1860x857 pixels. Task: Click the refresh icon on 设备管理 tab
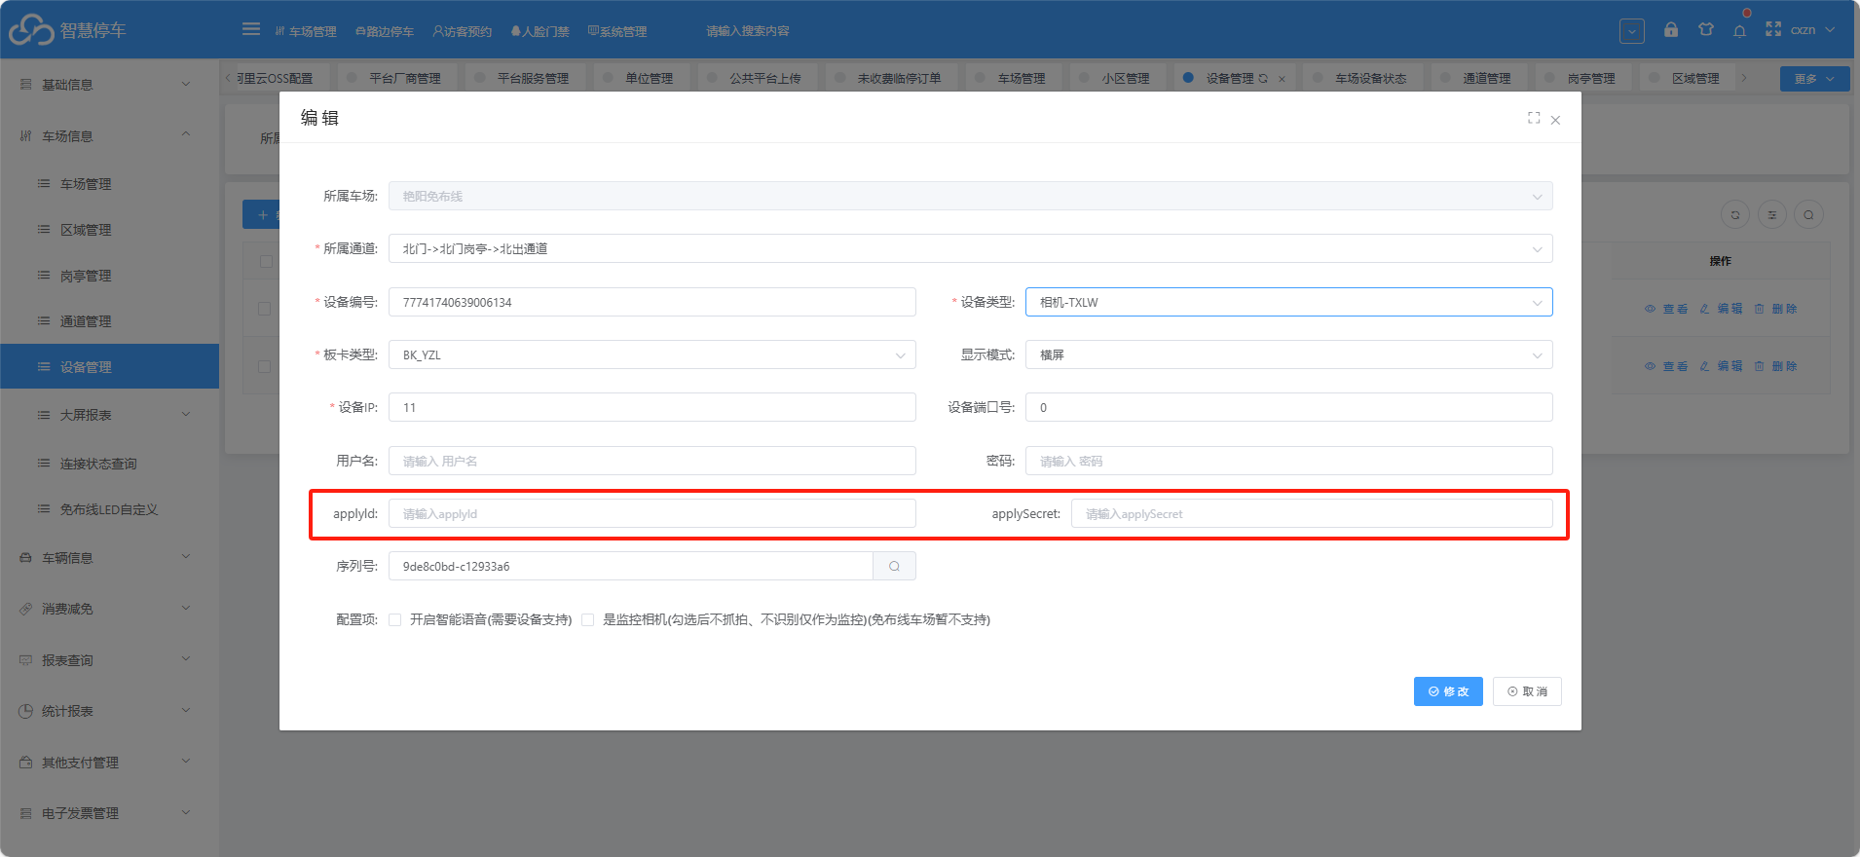1263,79
